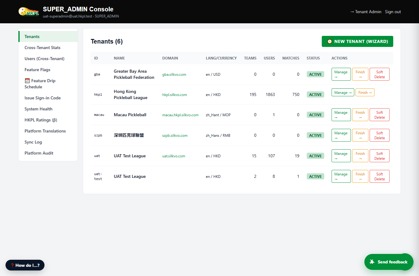The height and width of the screenshot is (276, 419).
Task: Open HKPL Ratings (β) page
Action: coord(48,120)
